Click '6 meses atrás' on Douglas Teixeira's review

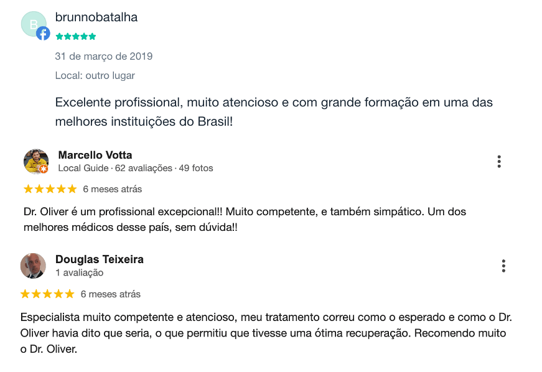click(x=111, y=294)
